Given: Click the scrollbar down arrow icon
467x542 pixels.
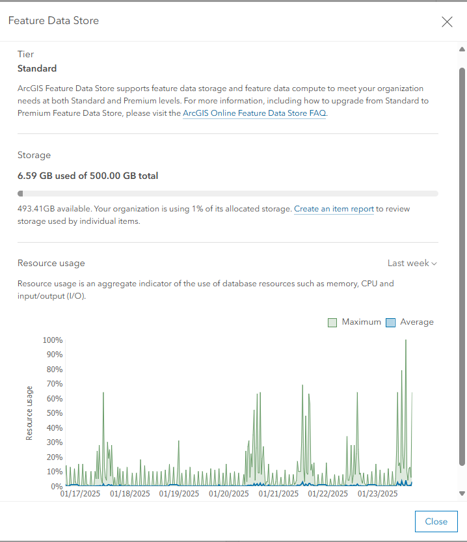Looking at the screenshot, I should click(461, 493).
